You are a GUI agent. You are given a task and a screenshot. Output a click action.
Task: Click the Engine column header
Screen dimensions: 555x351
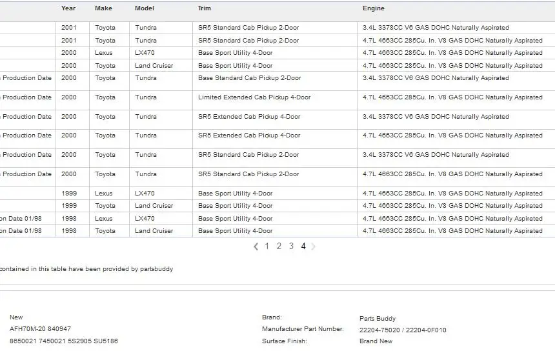pyautogui.click(x=374, y=8)
